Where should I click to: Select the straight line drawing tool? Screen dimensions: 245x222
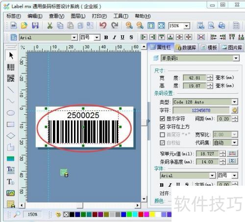(11, 90)
